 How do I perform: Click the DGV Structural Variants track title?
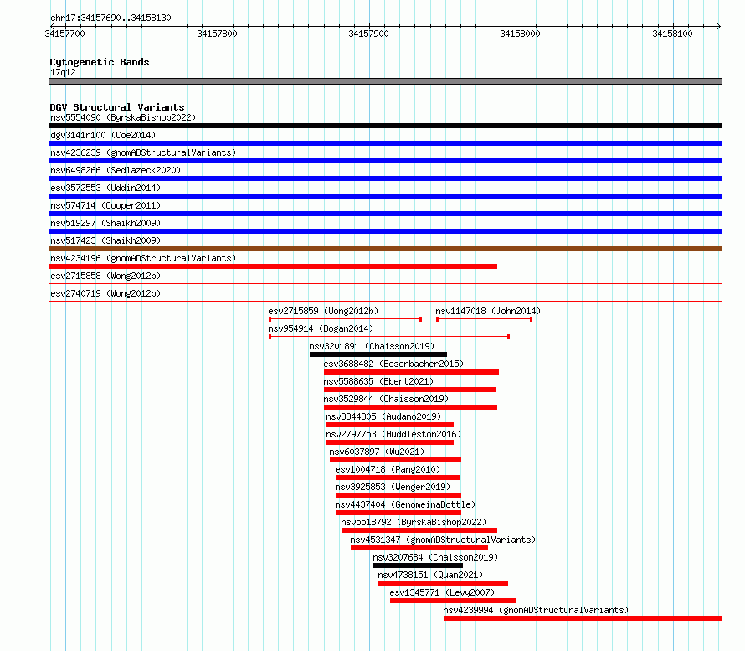(117, 107)
